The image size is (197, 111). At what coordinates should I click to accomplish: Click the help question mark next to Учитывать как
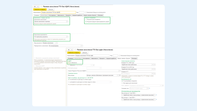coord(150,88)
